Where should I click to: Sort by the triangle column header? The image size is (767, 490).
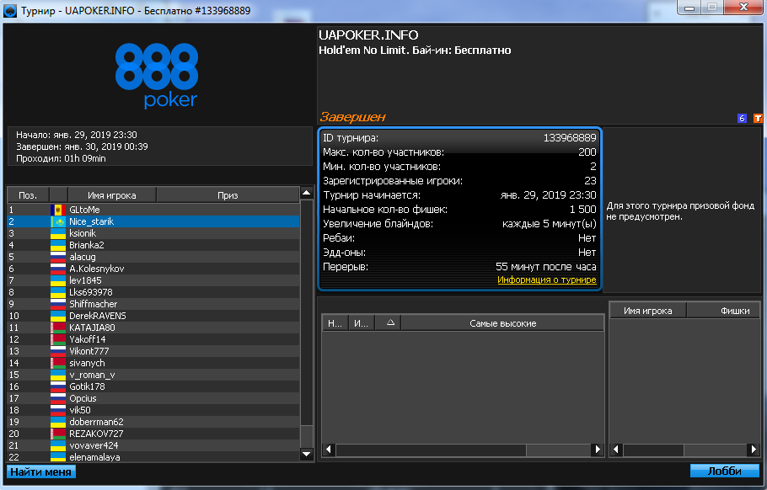[389, 323]
